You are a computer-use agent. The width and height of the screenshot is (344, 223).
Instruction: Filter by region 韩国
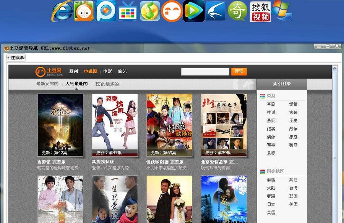[293, 196]
